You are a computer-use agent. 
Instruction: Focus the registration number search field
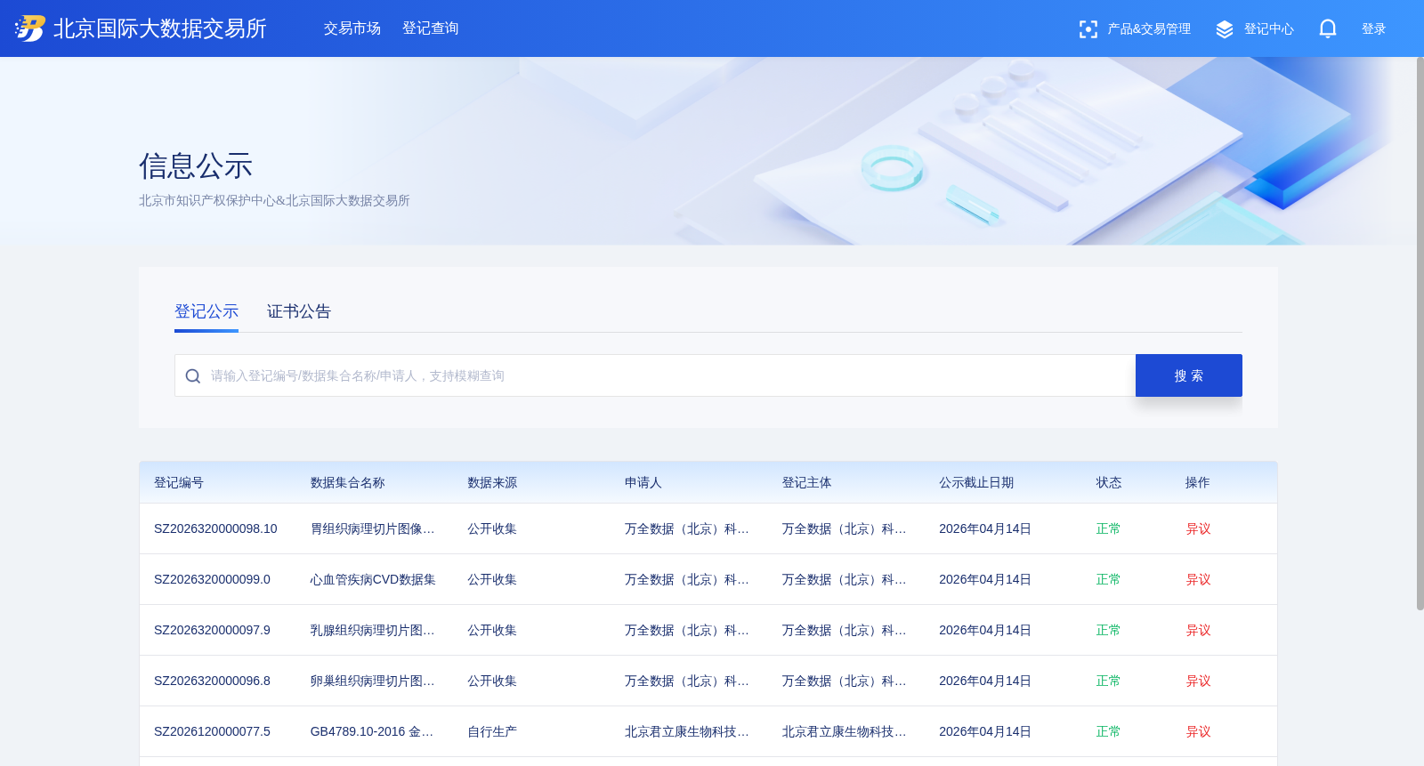tap(655, 375)
